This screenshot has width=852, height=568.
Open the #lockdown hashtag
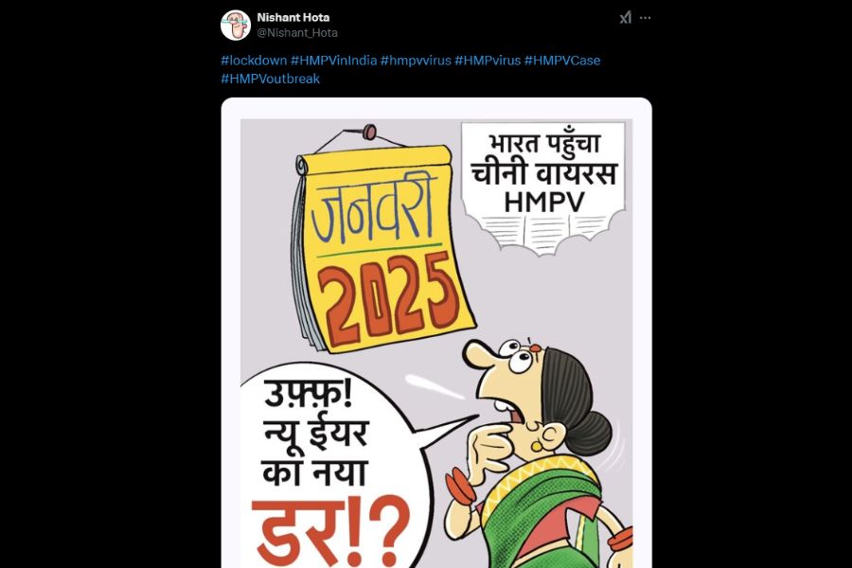coord(254,61)
